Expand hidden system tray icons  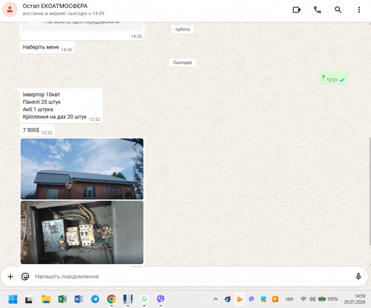(x=215, y=299)
